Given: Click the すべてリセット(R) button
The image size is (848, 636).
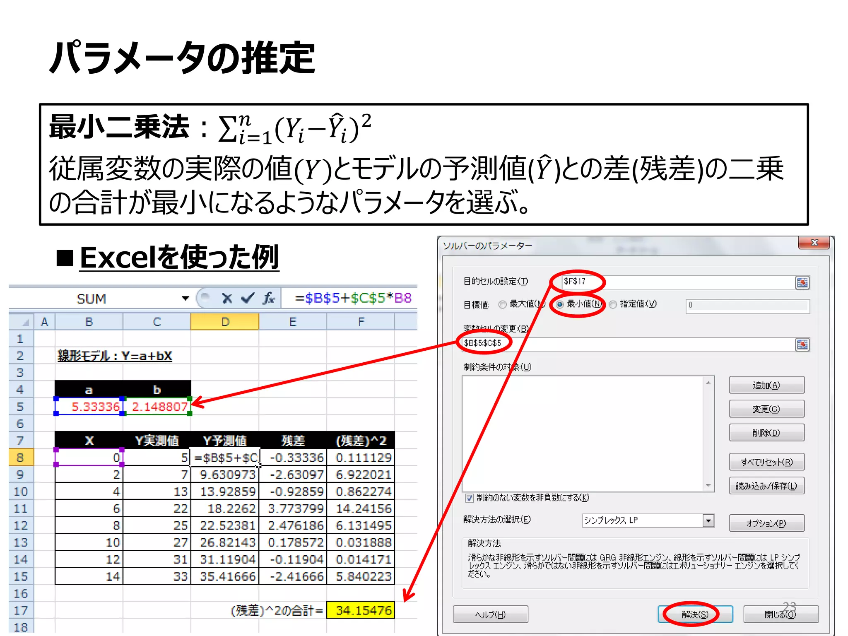Looking at the screenshot, I should tap(766, 462).
